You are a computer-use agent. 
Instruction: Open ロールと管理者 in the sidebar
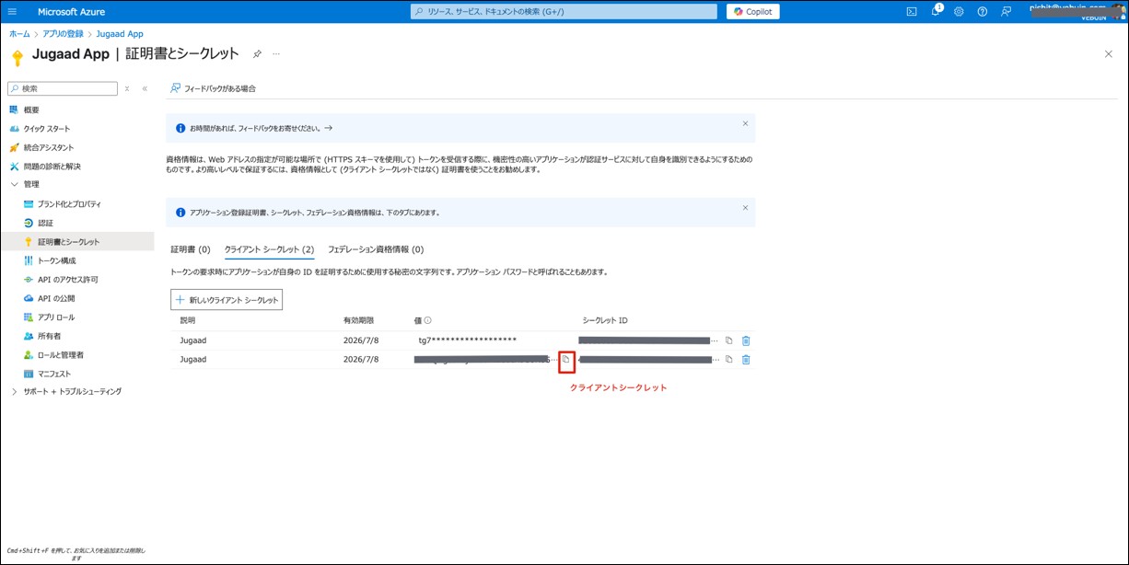click(60, 354)
